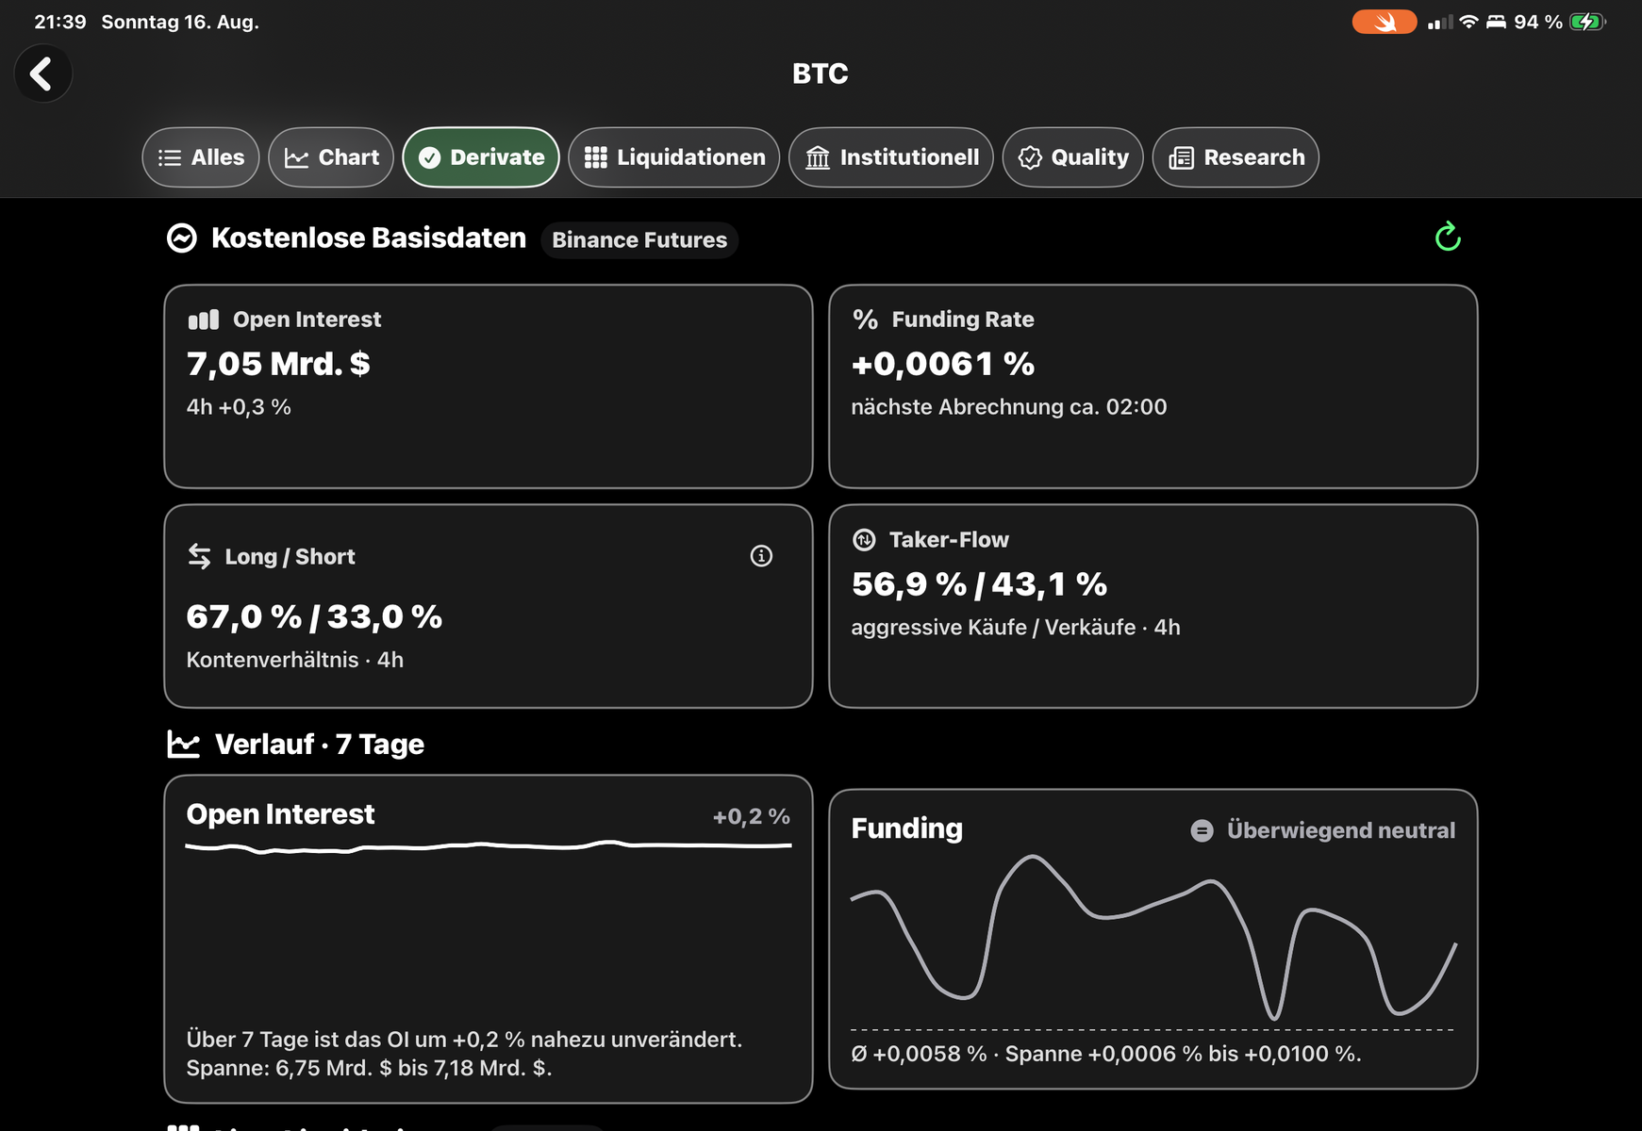Click the Swift debug indicator in status bar
The height and width of the screenshot is (1131, 1642).
pyautogui.click(x=1384, y=22)
